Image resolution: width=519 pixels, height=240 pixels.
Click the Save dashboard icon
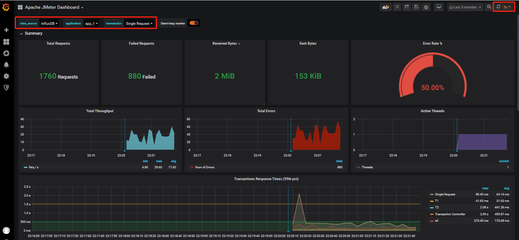click(x=416, y=7)
